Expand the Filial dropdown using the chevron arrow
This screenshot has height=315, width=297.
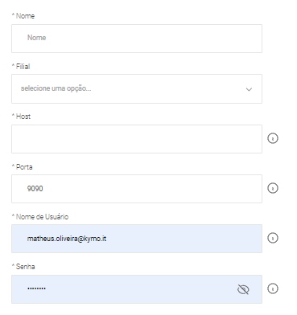[249, 89]
